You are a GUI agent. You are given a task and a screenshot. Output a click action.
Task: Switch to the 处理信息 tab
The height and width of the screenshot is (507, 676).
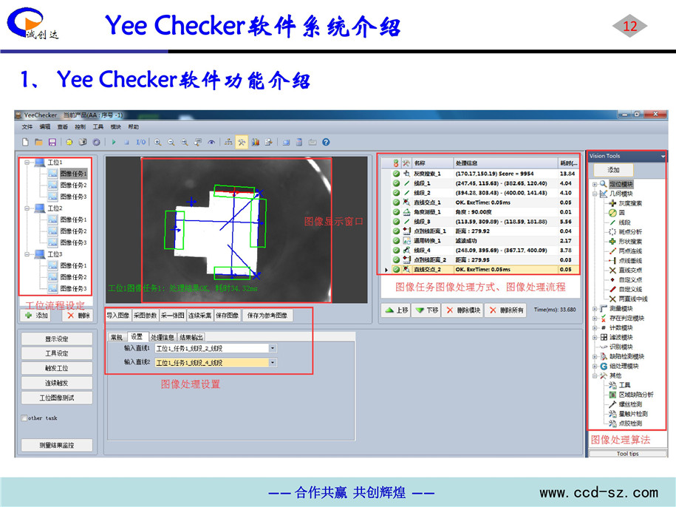point(162,337)
